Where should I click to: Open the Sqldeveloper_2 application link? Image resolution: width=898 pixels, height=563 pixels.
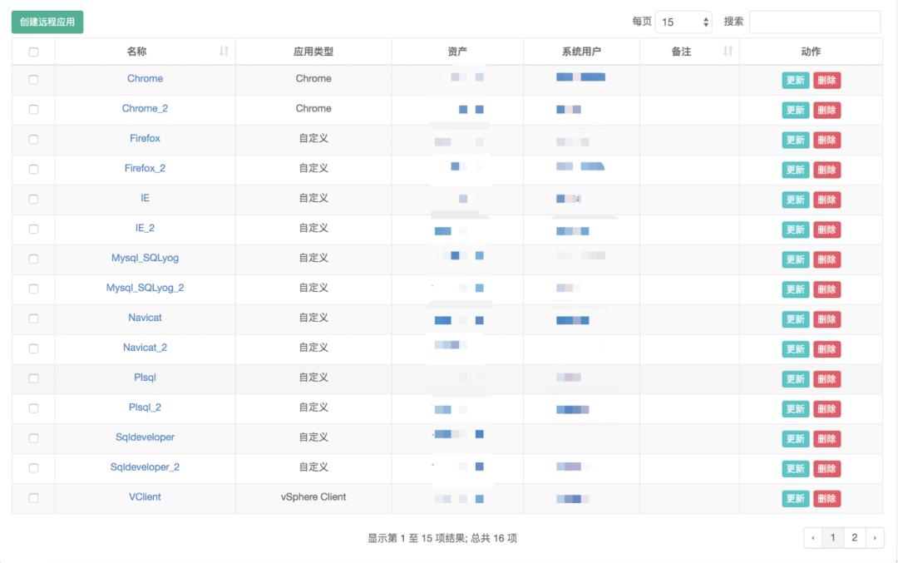(x=145, y=468)
